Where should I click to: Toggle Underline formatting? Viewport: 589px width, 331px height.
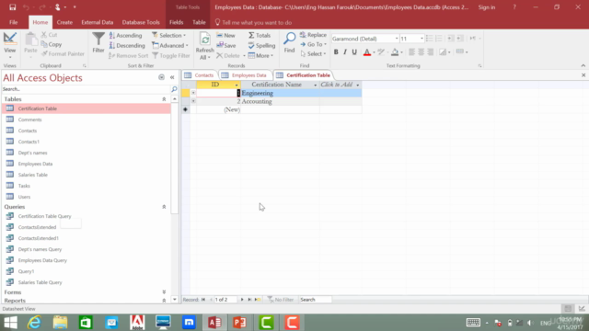[x=354, y=52]
